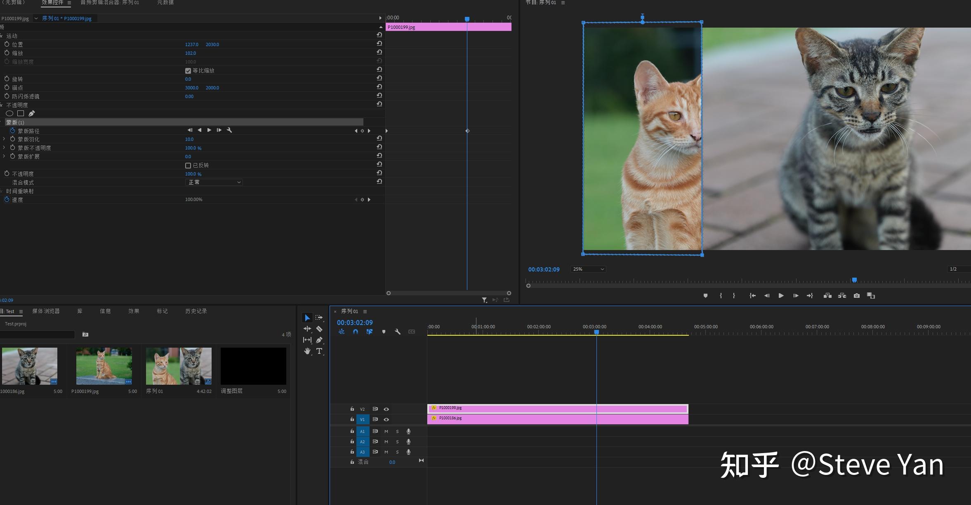This screenshot has height=505, width=971.
Task: Expand the 蒙版羽化 mask feather property
Action: click(4, 139)
